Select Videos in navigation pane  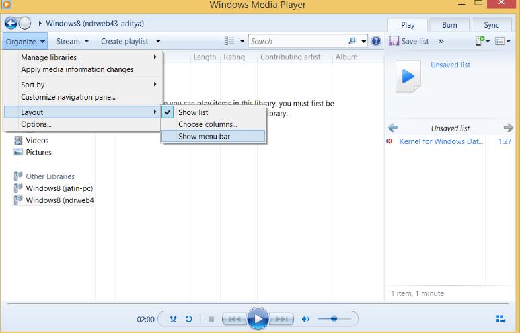pos(37,141)
